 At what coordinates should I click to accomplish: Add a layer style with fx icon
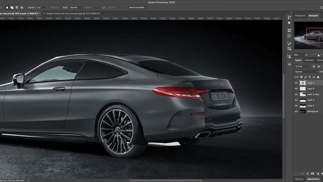[307, 174]
